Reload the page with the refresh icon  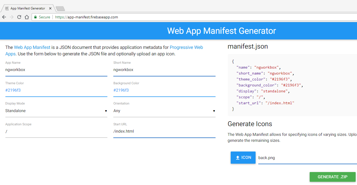point(19,17)
